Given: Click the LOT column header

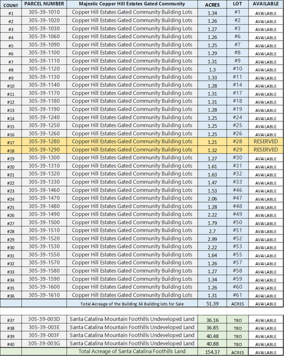Looking at the screenshot, I should pyautogui.click(x=237, y=4).
